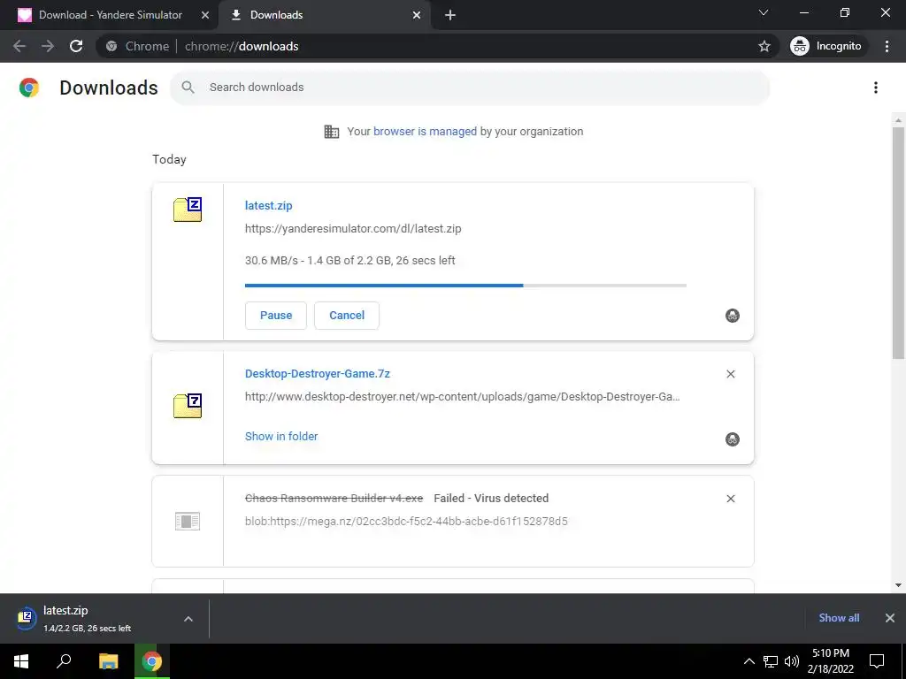Open the notification center icon
Screen dimensions: 906x679
[877, 661]
